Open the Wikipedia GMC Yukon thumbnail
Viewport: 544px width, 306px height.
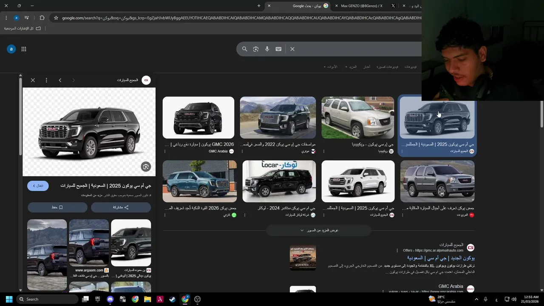click(x=358, y=118)
